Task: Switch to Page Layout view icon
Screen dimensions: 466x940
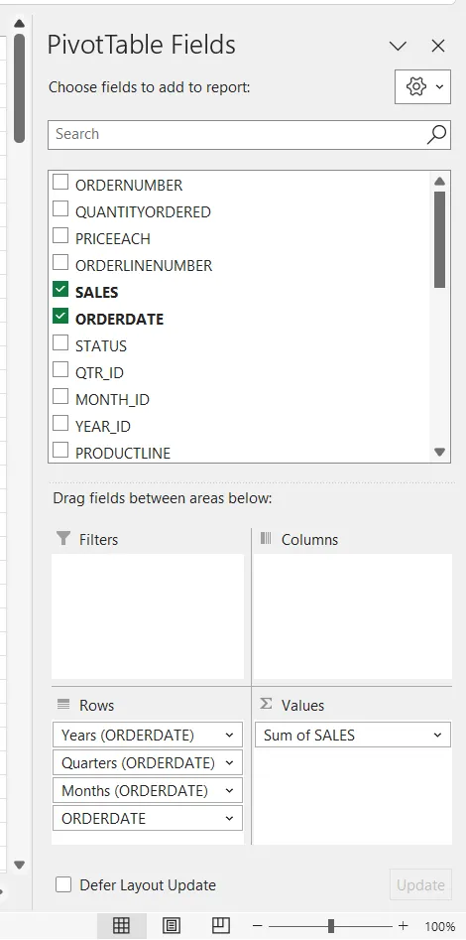Action: click(172, 926)
